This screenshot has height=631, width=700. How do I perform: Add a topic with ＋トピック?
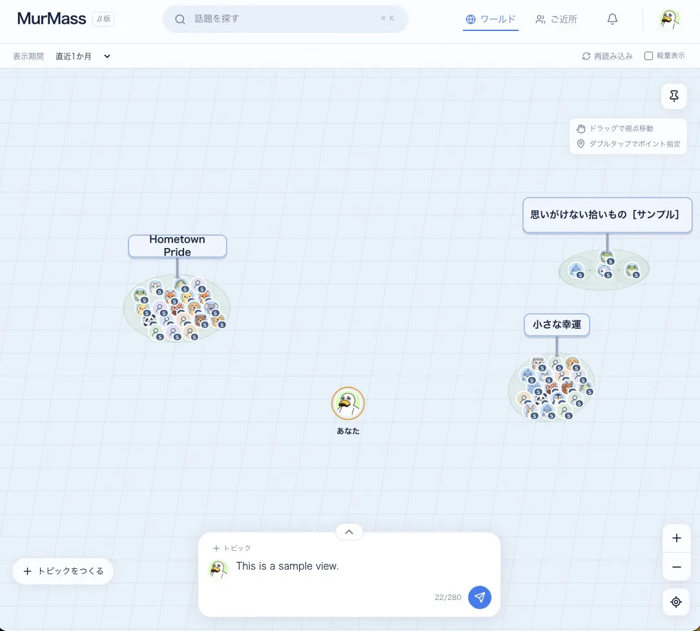(x=232, y=548)
